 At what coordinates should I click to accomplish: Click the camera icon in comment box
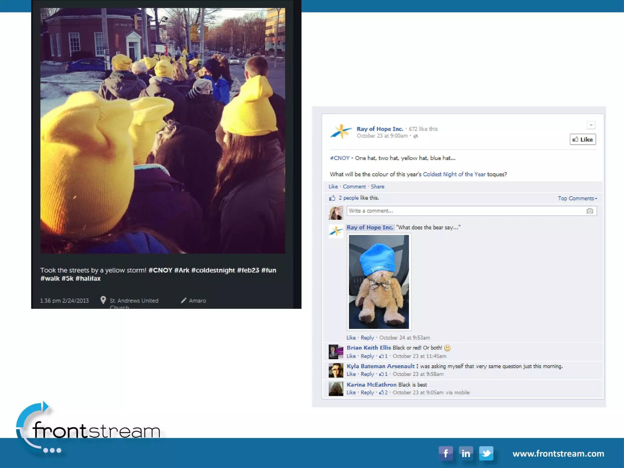(590, 211)
